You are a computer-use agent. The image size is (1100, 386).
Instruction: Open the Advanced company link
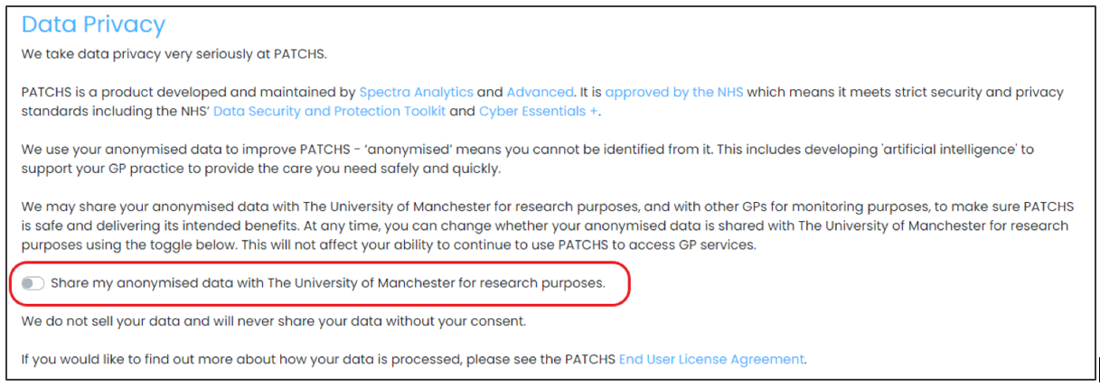point(540,92)
